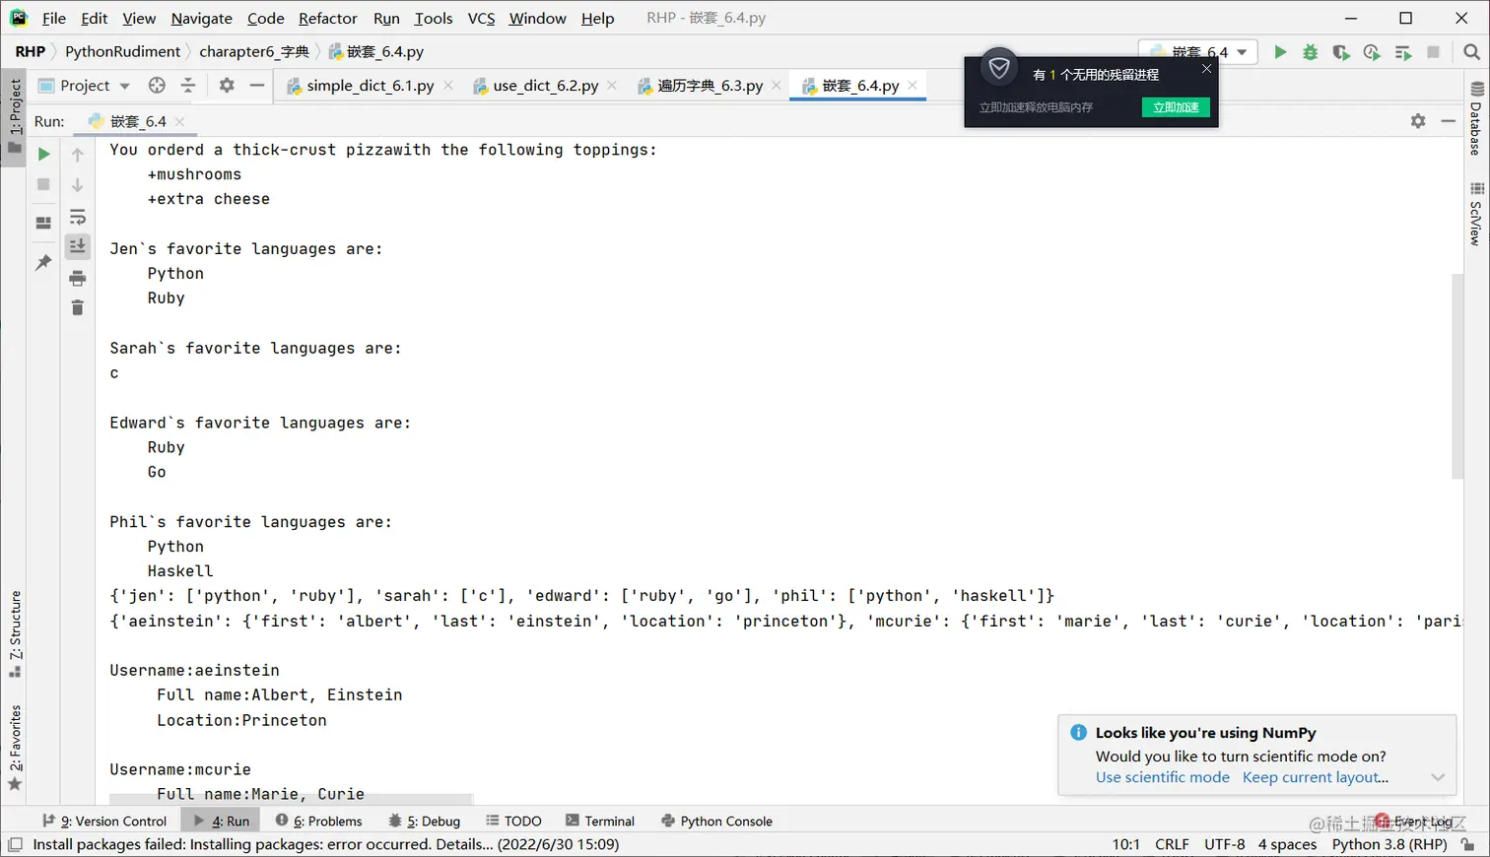
Task: Toggle the 1: Project side tool button
Action: (14, 116)
